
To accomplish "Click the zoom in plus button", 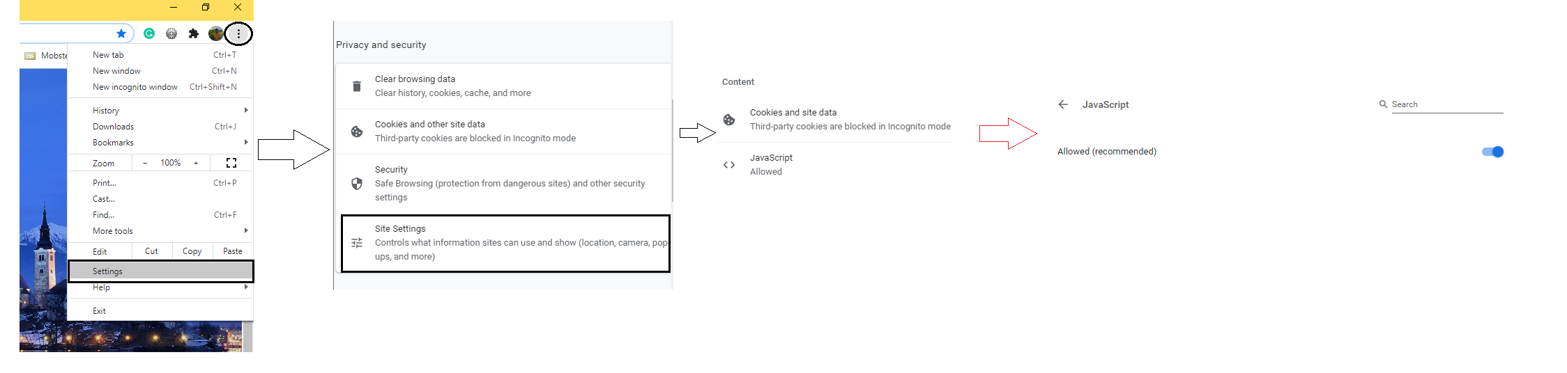I will click(196, 163).
